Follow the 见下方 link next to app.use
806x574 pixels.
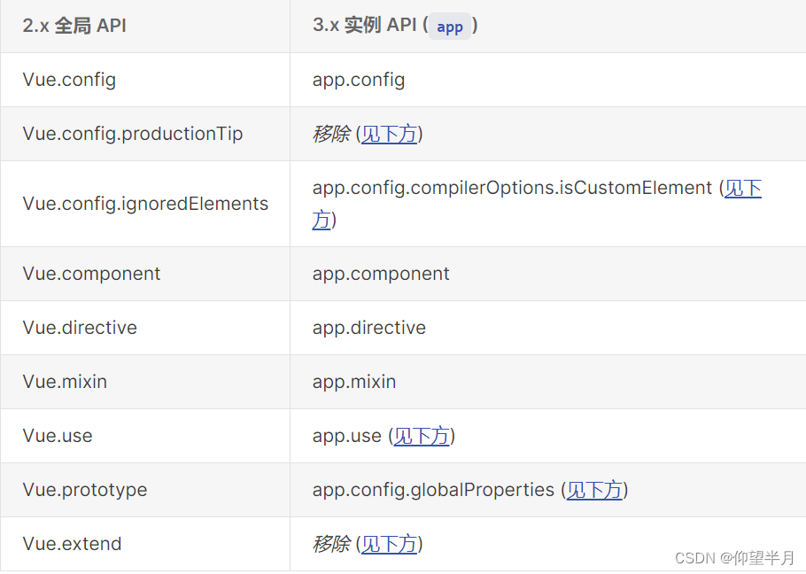click(422, 436)
